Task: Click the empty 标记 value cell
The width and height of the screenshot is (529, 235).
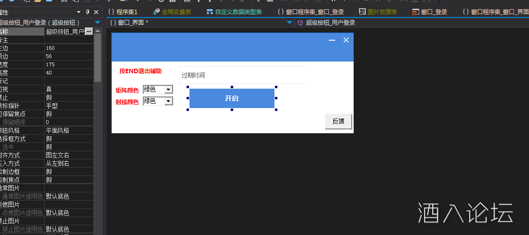Action: coord(69,81)
